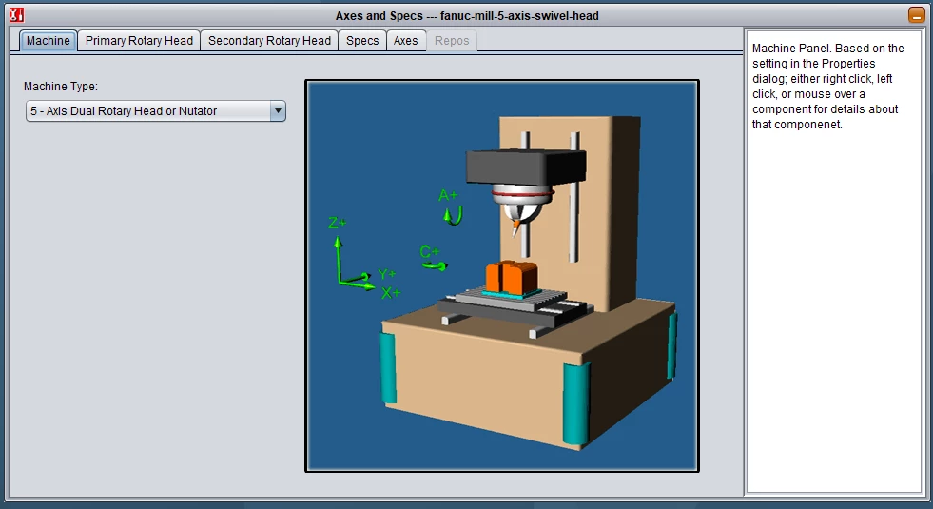
Task: Click the X+ axis label
Action: pyautogui.click(x=391, y=293)
